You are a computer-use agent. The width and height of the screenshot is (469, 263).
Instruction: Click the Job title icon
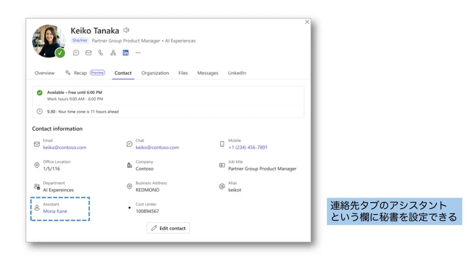222,165
